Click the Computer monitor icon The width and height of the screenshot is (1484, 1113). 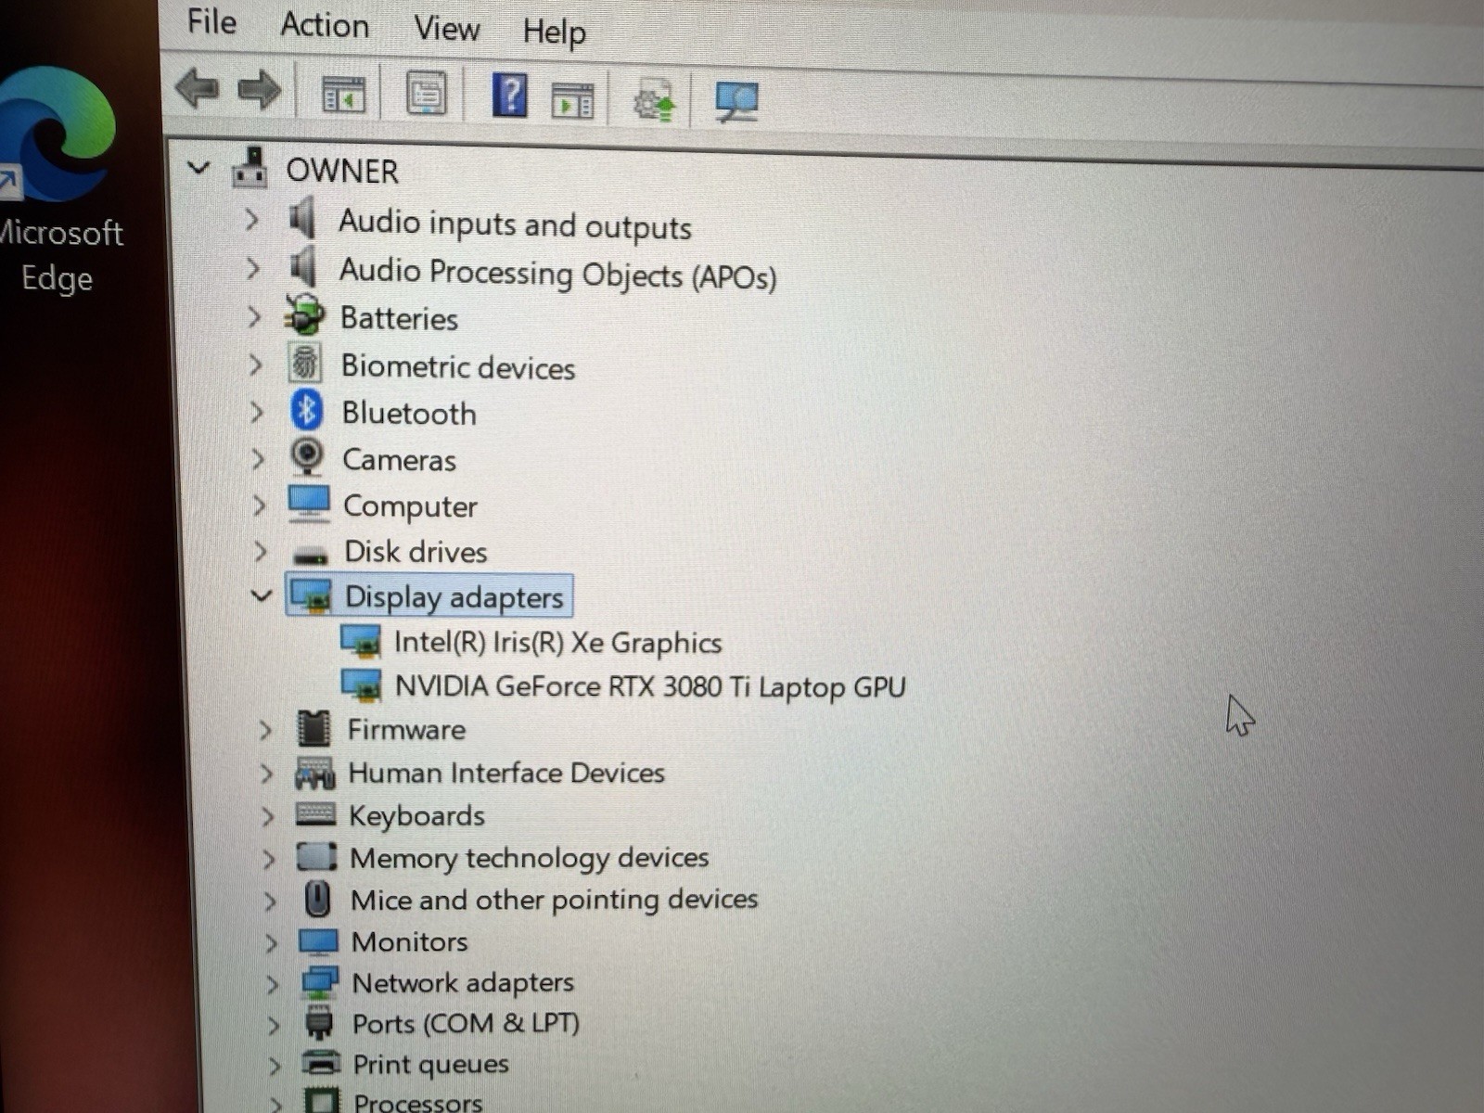[x=309, y=504]
